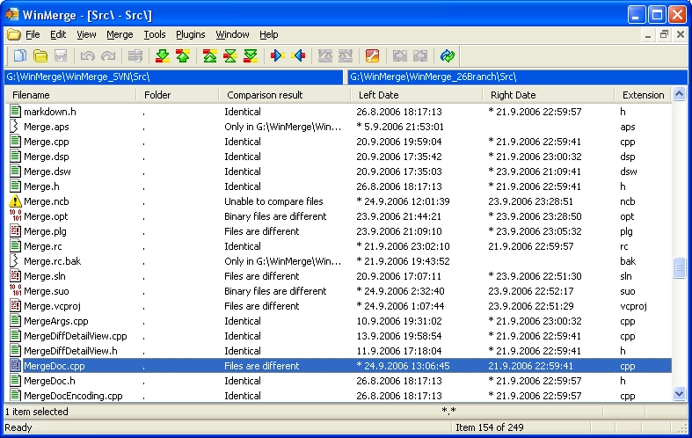Open the Merge menu
This screenshot has width=692, height=438.
tap(120, 34)
